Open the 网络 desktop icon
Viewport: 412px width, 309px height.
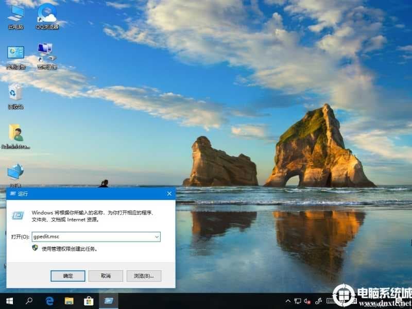[x=14, y=173]
